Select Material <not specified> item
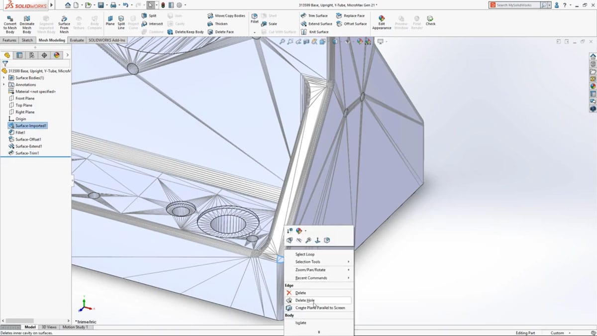Screen dimensions: 597x336 pyautogui.click(x=32, y=92)
